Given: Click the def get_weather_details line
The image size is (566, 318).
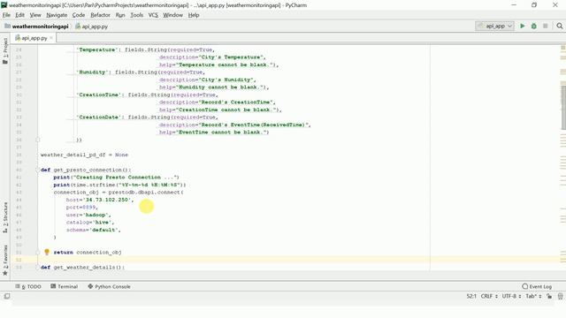Looking at the screenshot, I should [82, 267].
